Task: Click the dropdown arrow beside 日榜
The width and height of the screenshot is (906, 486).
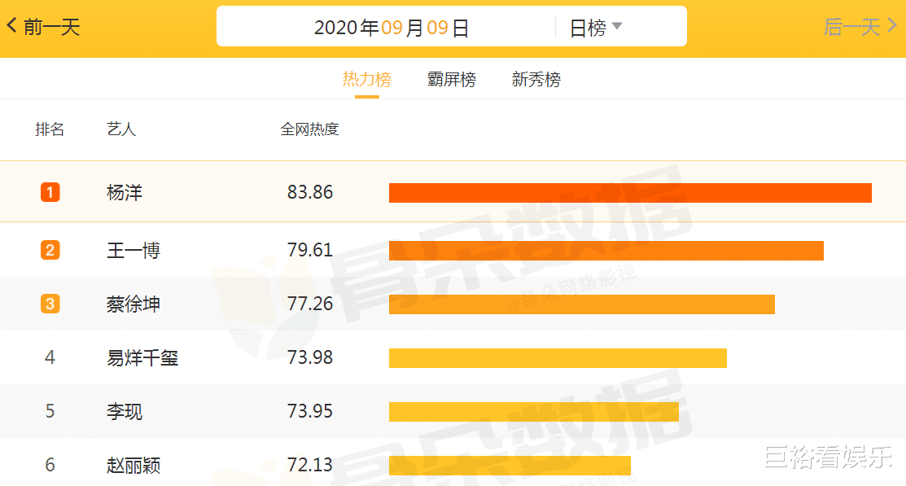Action: [x=617, y=25]
